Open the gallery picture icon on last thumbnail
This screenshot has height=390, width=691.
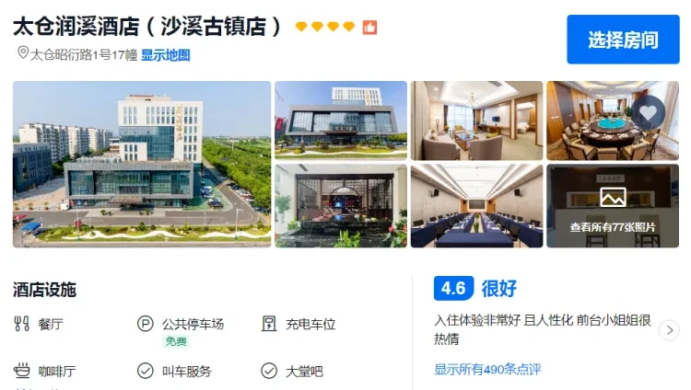tap(613, 197)
